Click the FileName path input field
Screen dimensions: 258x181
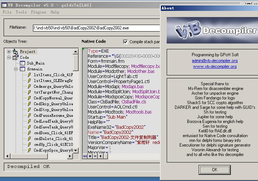pyautogui.click(x=96, y=28)
